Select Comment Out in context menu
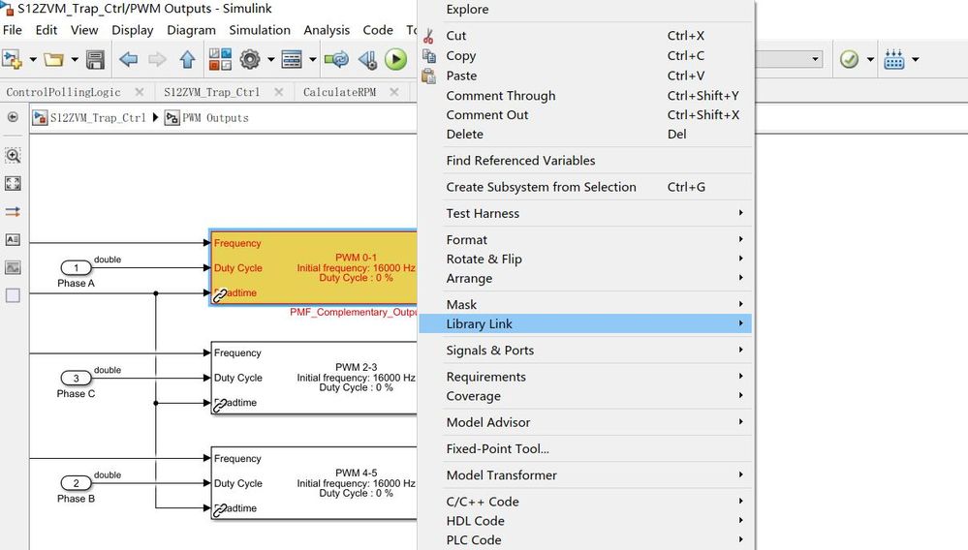The image size is (968, 550). click(x=585, y=114)
